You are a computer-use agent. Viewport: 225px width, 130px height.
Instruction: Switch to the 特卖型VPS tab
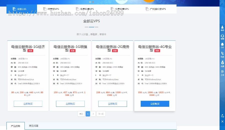pos(51,9)
